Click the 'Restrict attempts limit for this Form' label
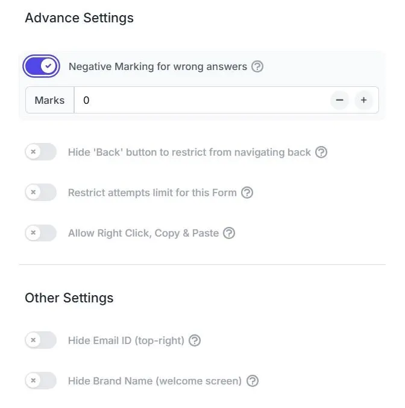Viewport: 405px width, 408px height. pyautogui.click(x=152, y=193)
